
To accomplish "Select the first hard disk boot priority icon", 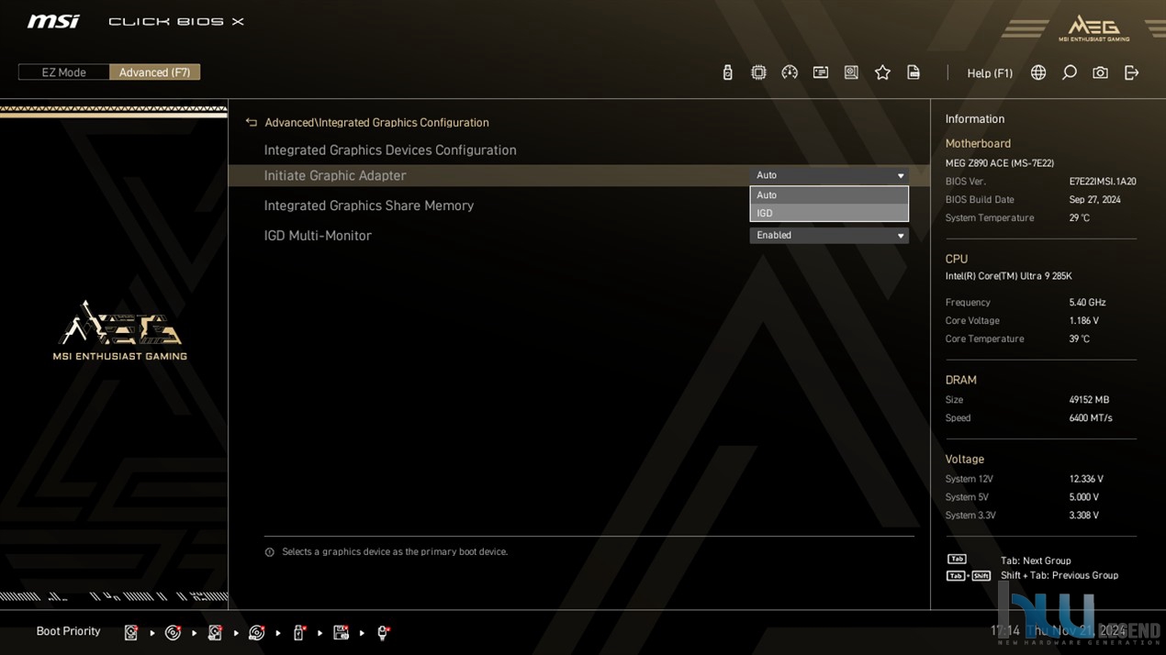I will 131,632.
